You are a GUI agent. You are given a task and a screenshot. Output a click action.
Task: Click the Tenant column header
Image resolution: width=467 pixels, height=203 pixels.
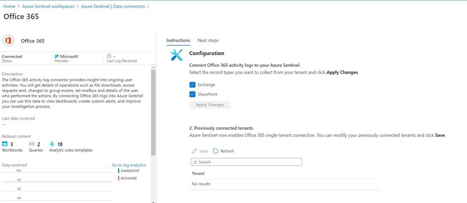tap(198, 173)
